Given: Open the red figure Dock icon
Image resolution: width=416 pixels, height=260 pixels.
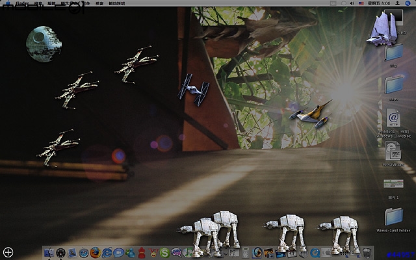Looking at the screenshot, I should (142, 253).
